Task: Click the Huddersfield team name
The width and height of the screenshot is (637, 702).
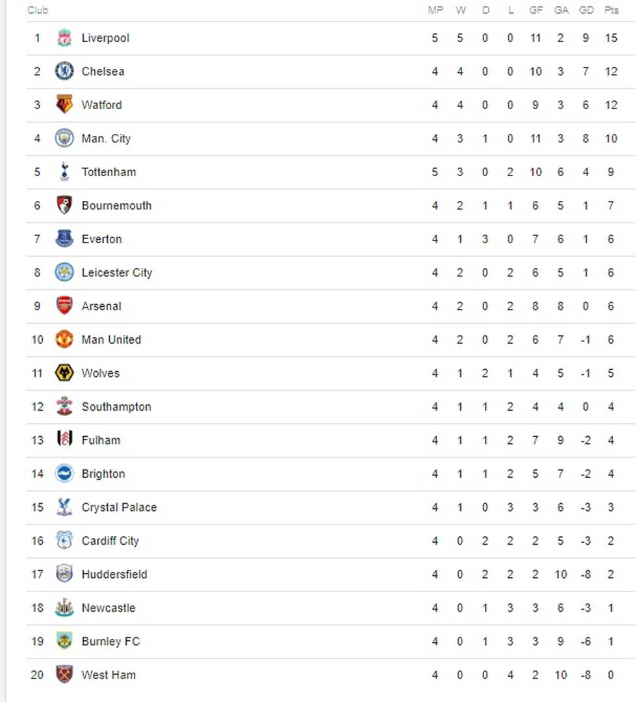Action: pyautogui.click(x=114, y=575)
